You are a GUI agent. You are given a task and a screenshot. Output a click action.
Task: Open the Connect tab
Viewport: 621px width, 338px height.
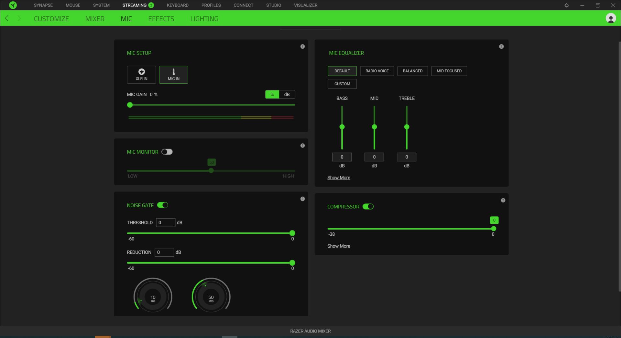point(243,5)
